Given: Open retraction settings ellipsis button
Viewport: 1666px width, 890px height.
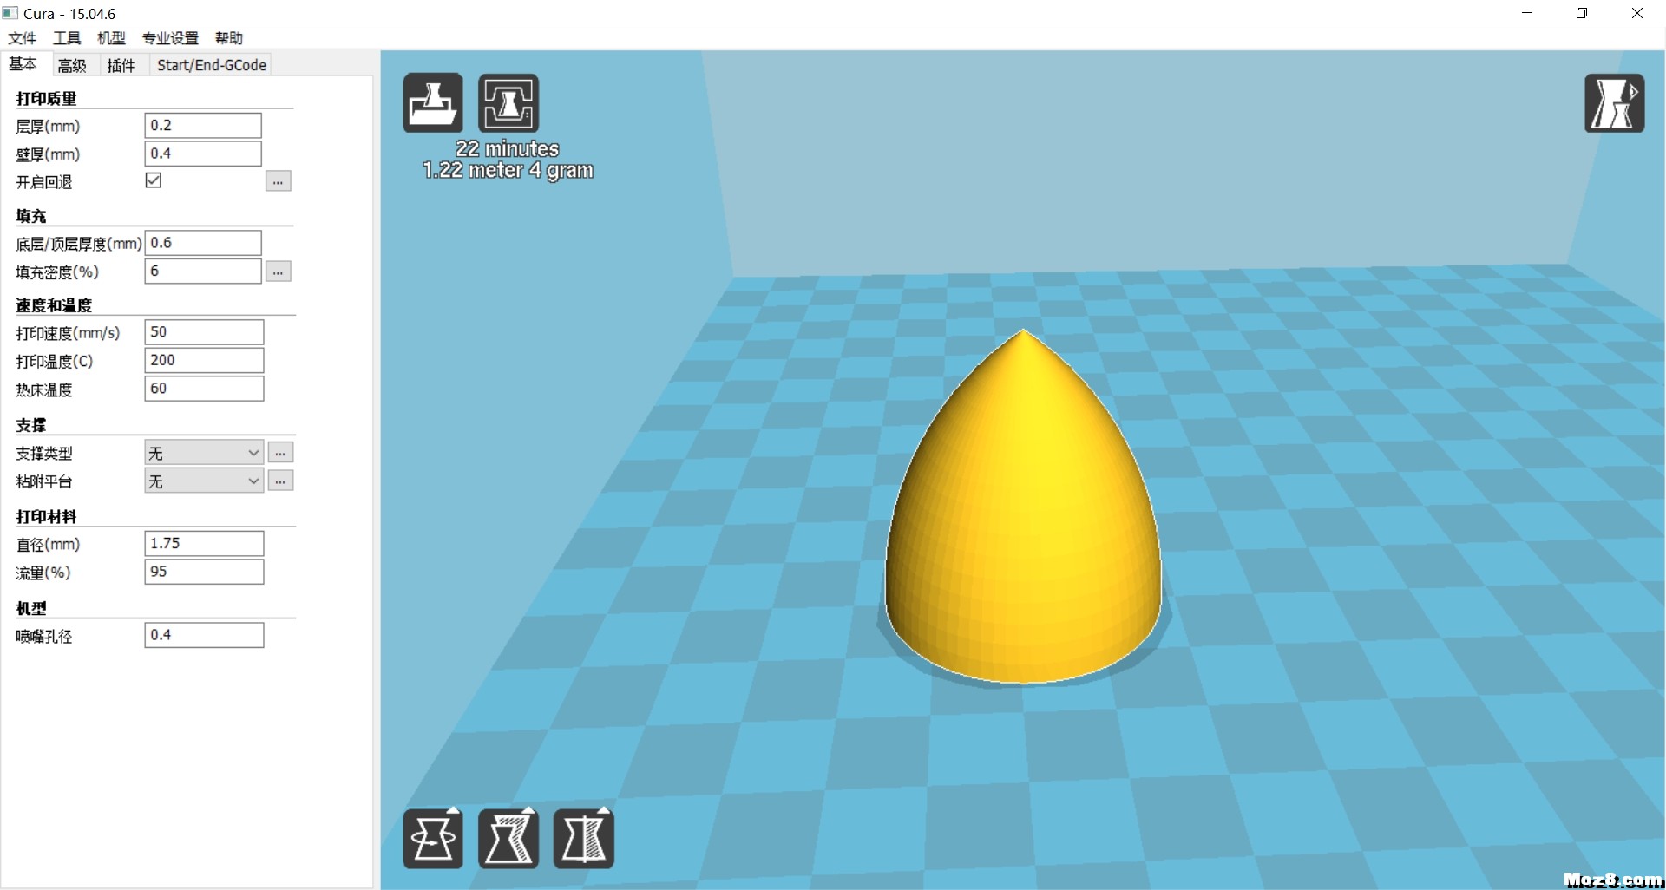Looking at the screenshot, I should 278,181.
